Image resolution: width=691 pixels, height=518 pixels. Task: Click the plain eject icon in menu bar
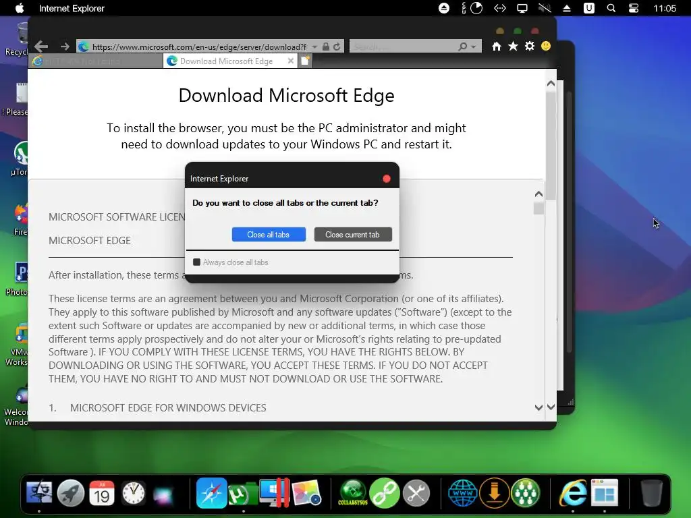point(567,8)
